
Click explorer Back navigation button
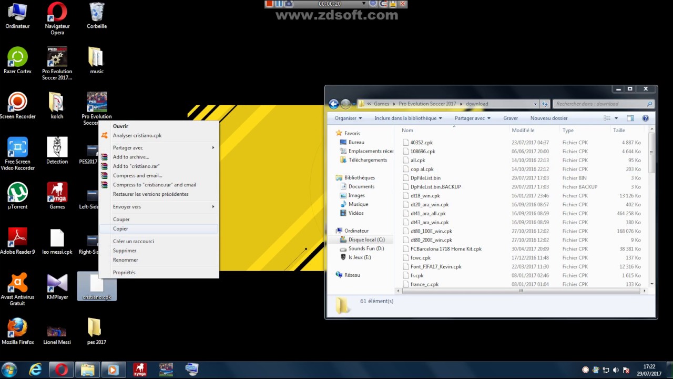coord(333,104)
